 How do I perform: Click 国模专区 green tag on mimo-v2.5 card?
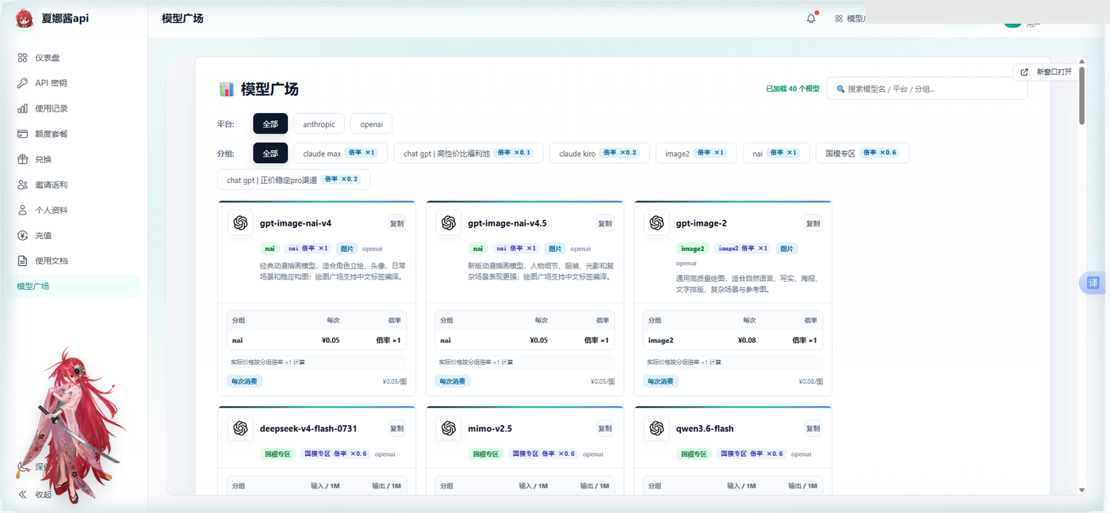click(x=486, y=454)
